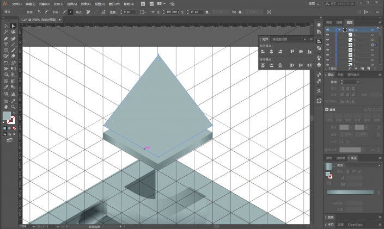The height and width of the screenshot is (229, 384).
Task: Open the 视图(V) menu
Action: click(x=100, y=4)
